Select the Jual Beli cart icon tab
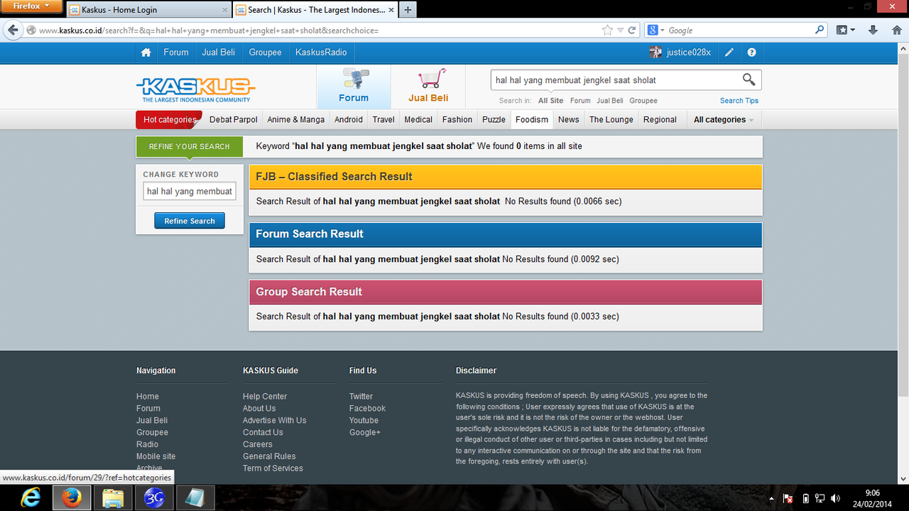The image size is (909, 511). pyautogui.click(x=428, y=87)
